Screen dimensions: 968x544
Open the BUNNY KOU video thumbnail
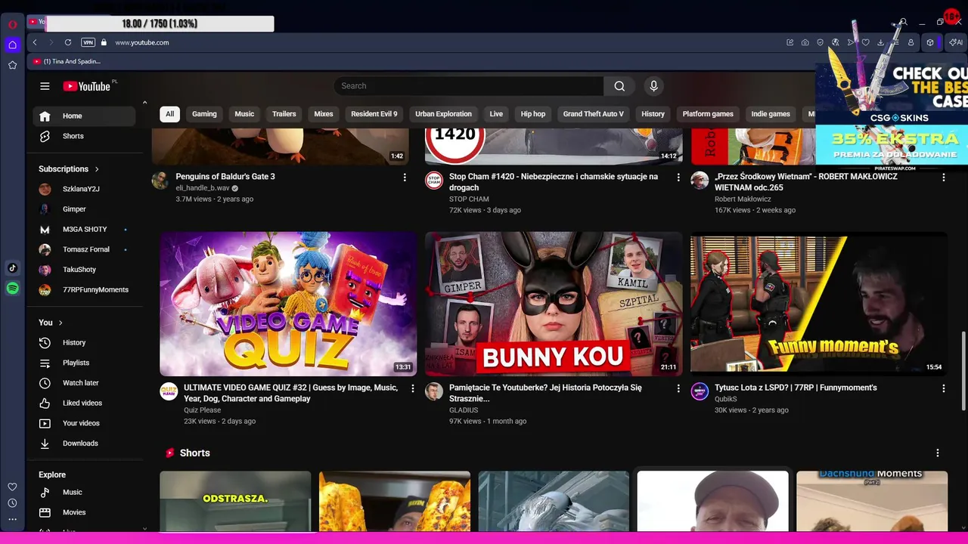[x=554, y=304]
